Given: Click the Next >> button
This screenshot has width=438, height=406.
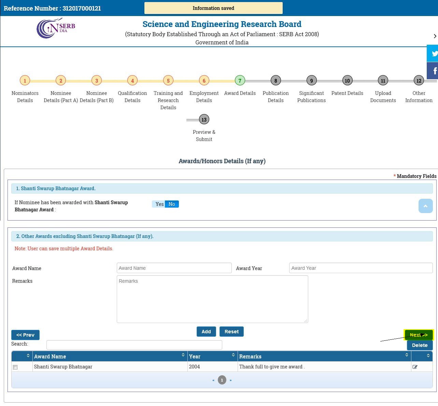Looking at the screenshot, I should [x=419, y=335].
